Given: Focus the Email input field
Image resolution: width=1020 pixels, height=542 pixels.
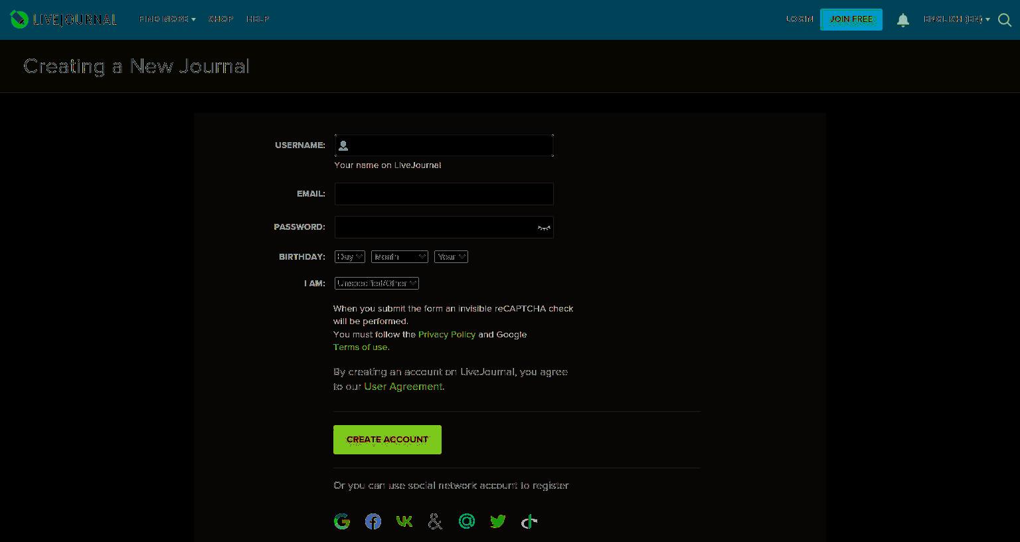Looking at the screenshot, I should 444,194.
